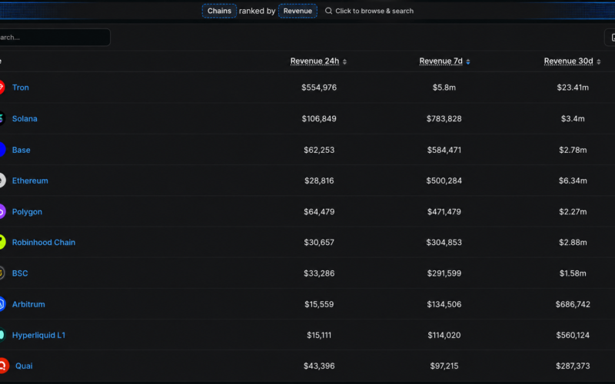The height and width of the screenshot is (384, 615).
Task: Click Hyperliquid L1's 7d revenue $114,020
Action: tap(444, 335)
